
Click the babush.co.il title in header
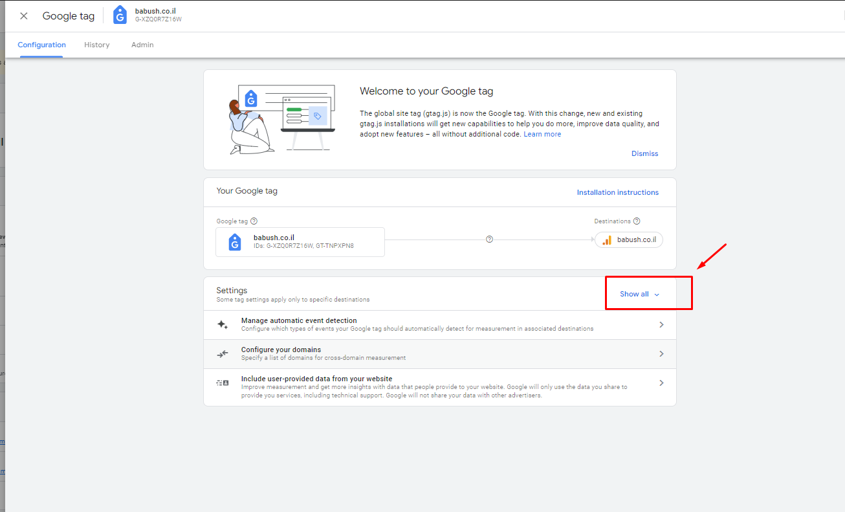(x=155, y=11)
